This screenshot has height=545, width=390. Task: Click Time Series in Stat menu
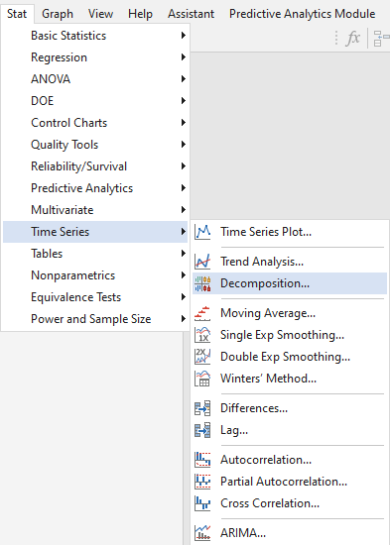point(95,232)
